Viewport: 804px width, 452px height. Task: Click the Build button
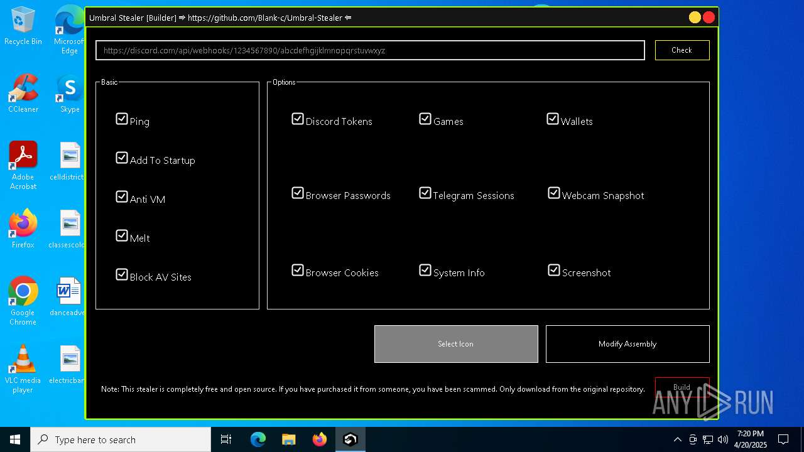click(x=682, y=387)
